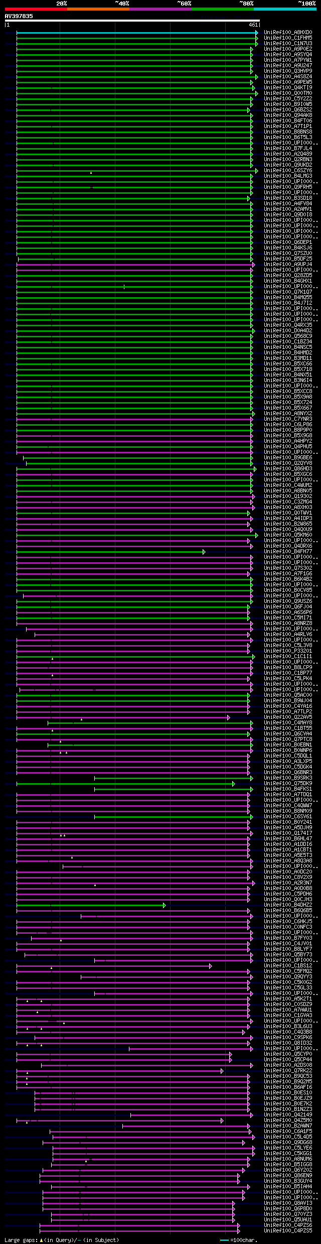The height and width of the screenshot is (1244, 321).
Task: Select UniRef100_B8BNS8 in the hit list
Action: click(x=288, y=132)
